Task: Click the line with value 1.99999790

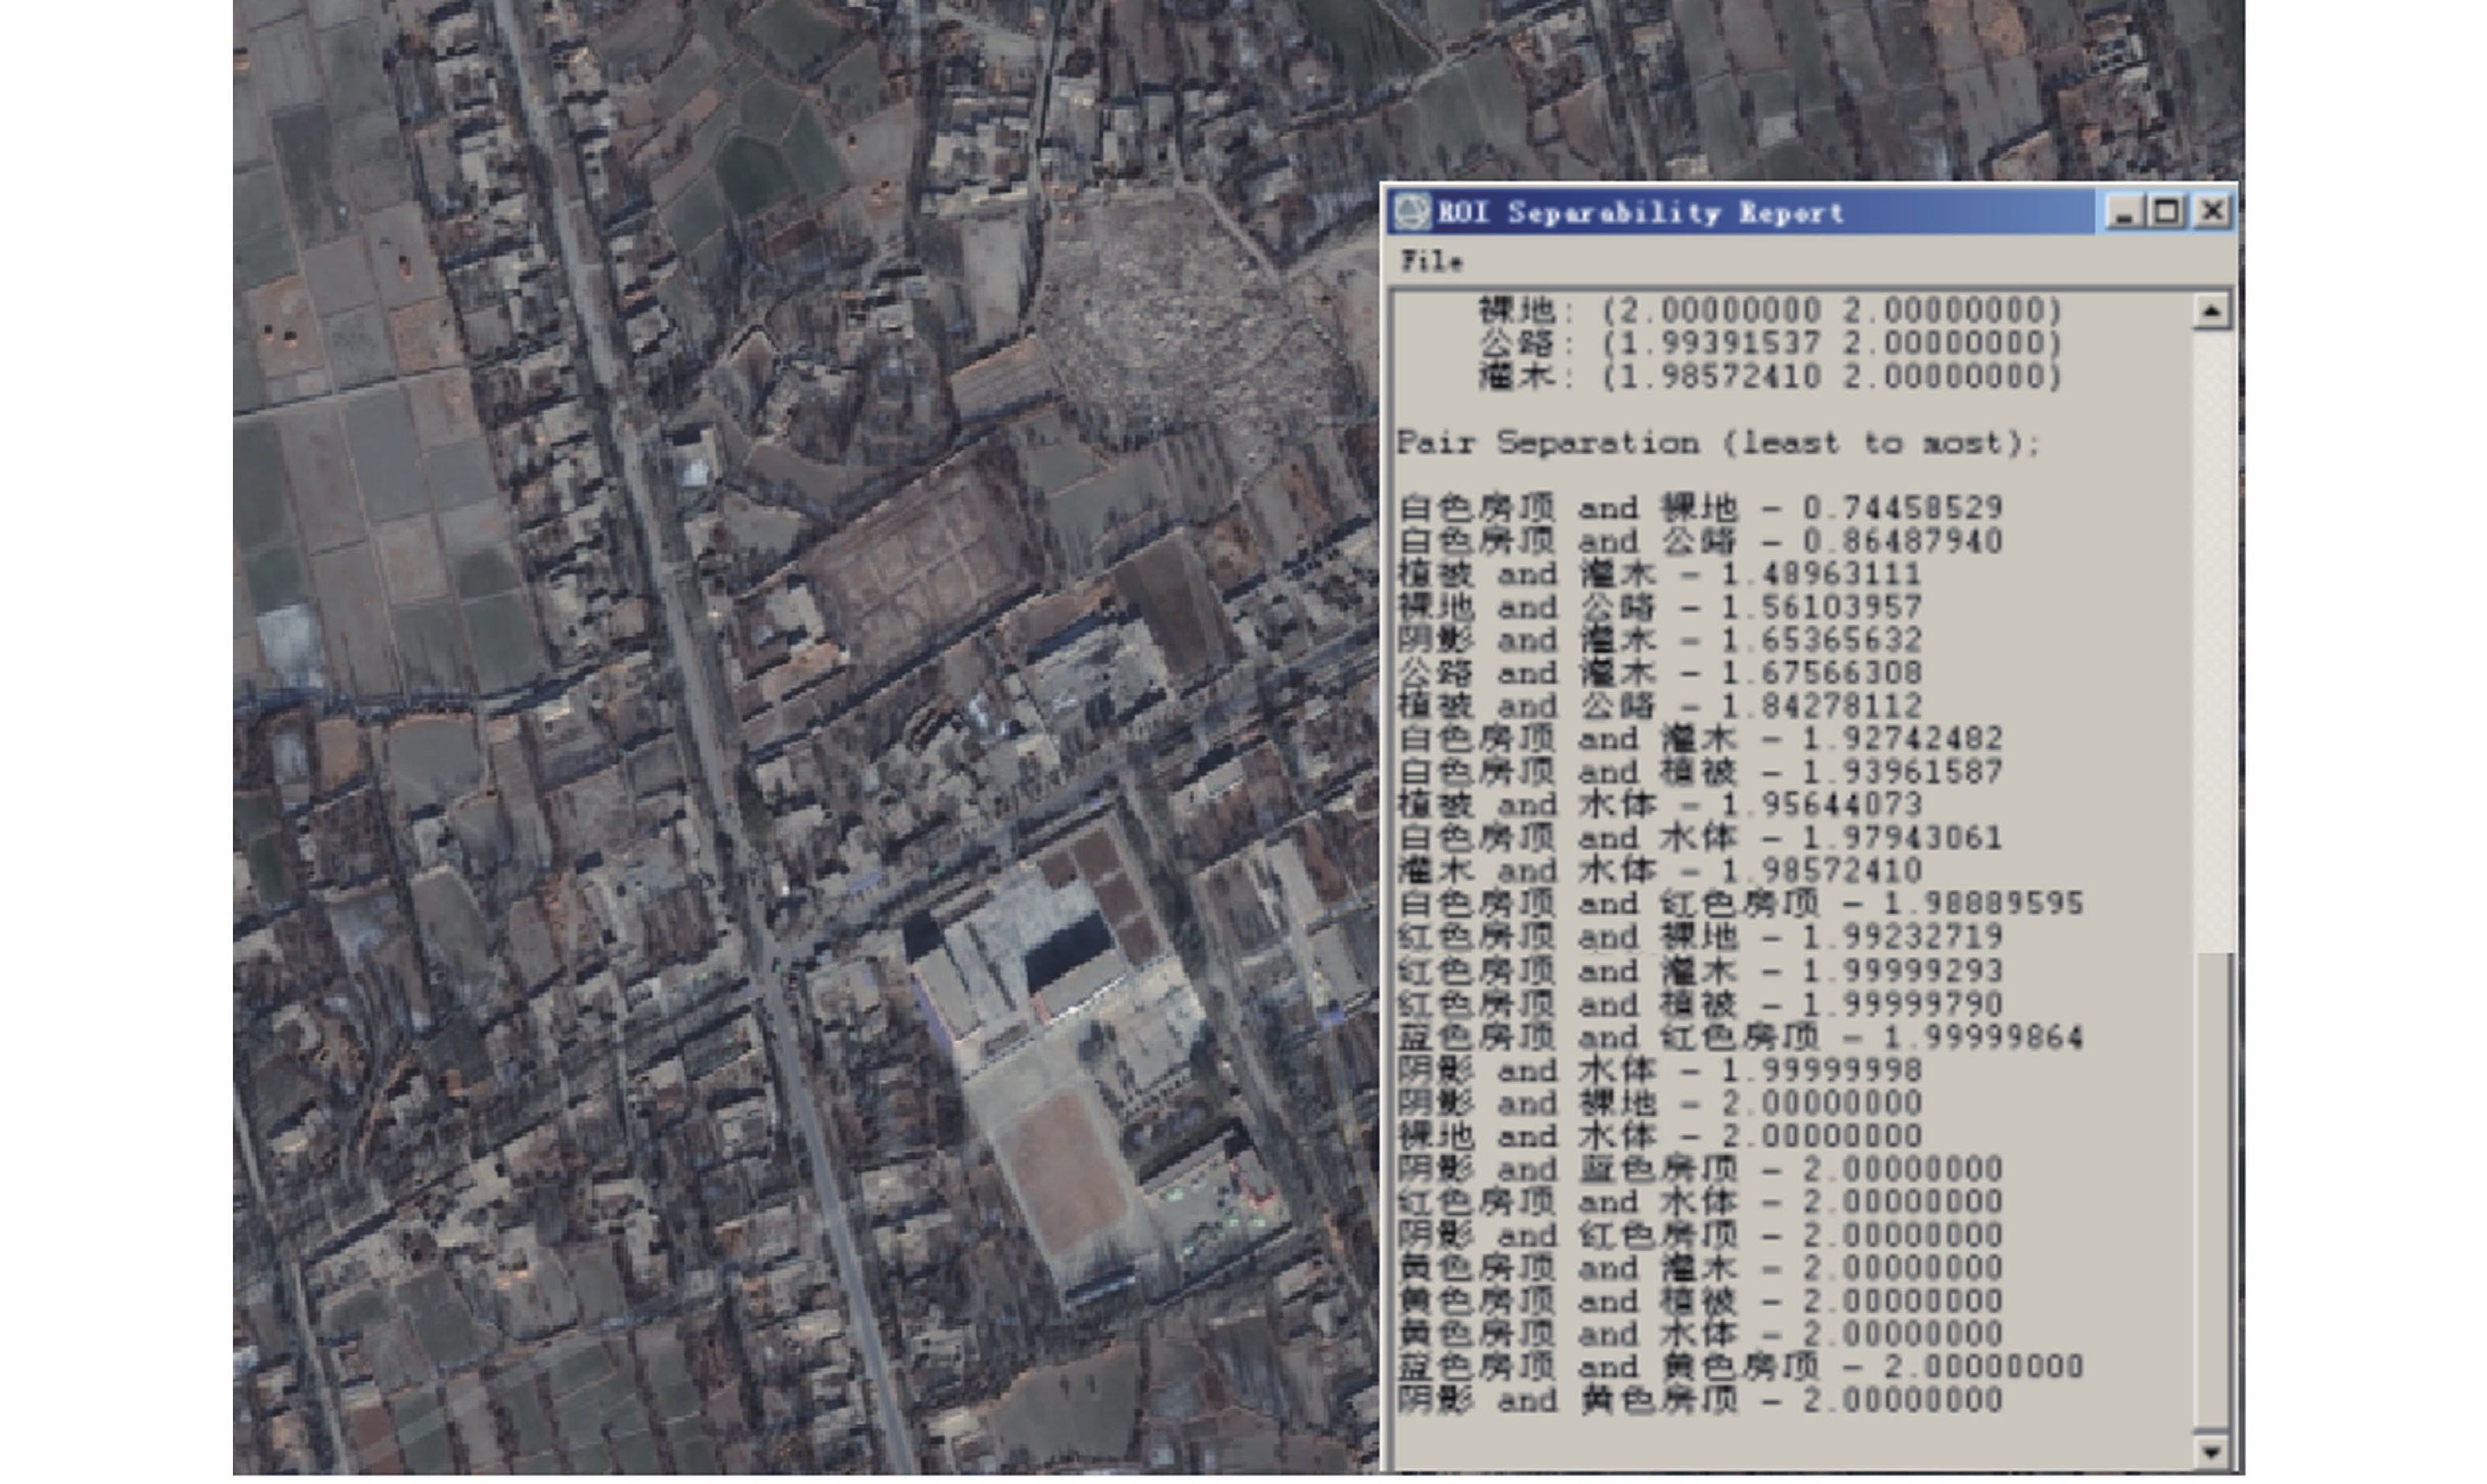Action: pos(1700,1004)
